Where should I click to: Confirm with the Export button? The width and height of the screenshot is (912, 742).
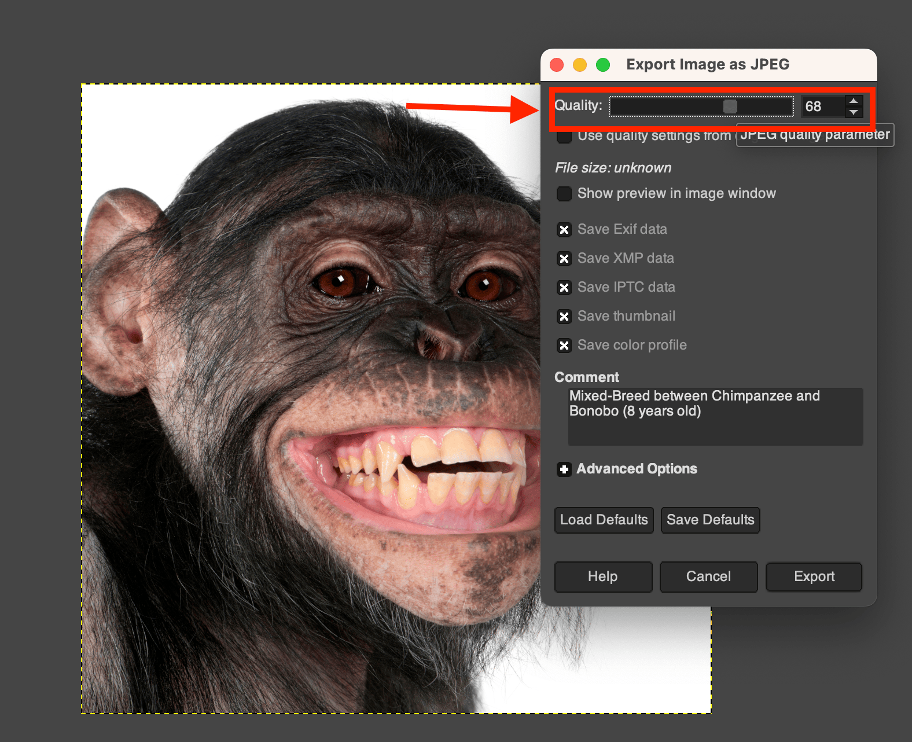[814, 576]
